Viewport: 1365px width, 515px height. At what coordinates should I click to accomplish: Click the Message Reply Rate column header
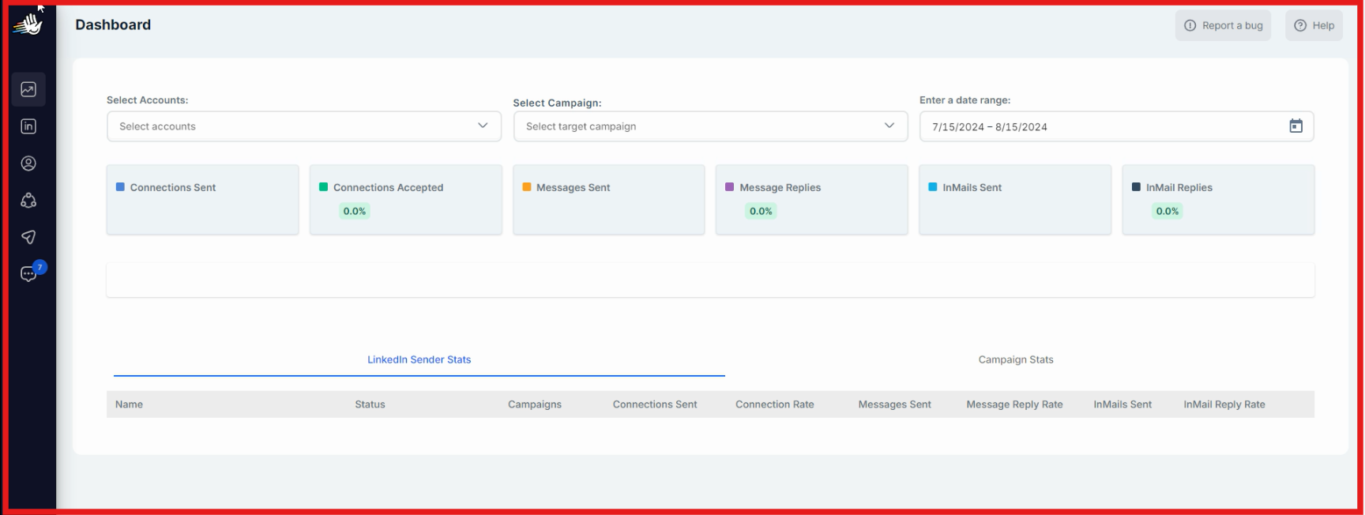[1014, 404]
